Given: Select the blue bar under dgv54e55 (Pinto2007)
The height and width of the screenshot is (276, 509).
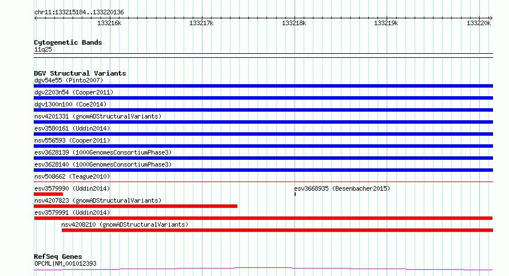Looking at the screenshot, I should click(x=263, y=86).
